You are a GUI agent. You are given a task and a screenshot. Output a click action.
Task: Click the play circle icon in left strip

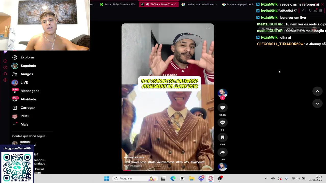[x=5, y=61]
